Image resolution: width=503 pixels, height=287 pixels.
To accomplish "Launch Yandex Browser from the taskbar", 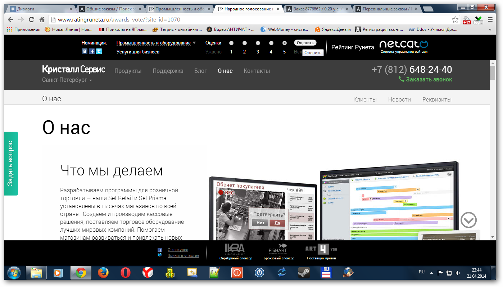I will 148,273.
